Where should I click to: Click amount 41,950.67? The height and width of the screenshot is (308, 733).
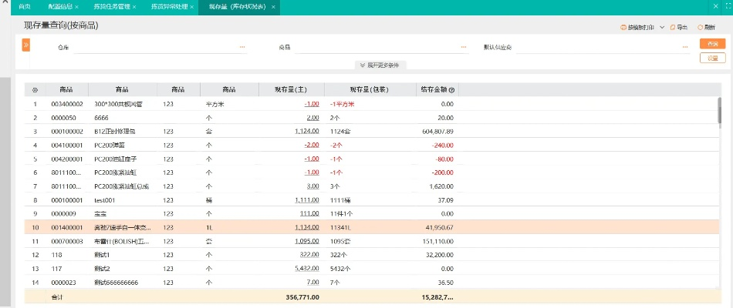point(440,228)
